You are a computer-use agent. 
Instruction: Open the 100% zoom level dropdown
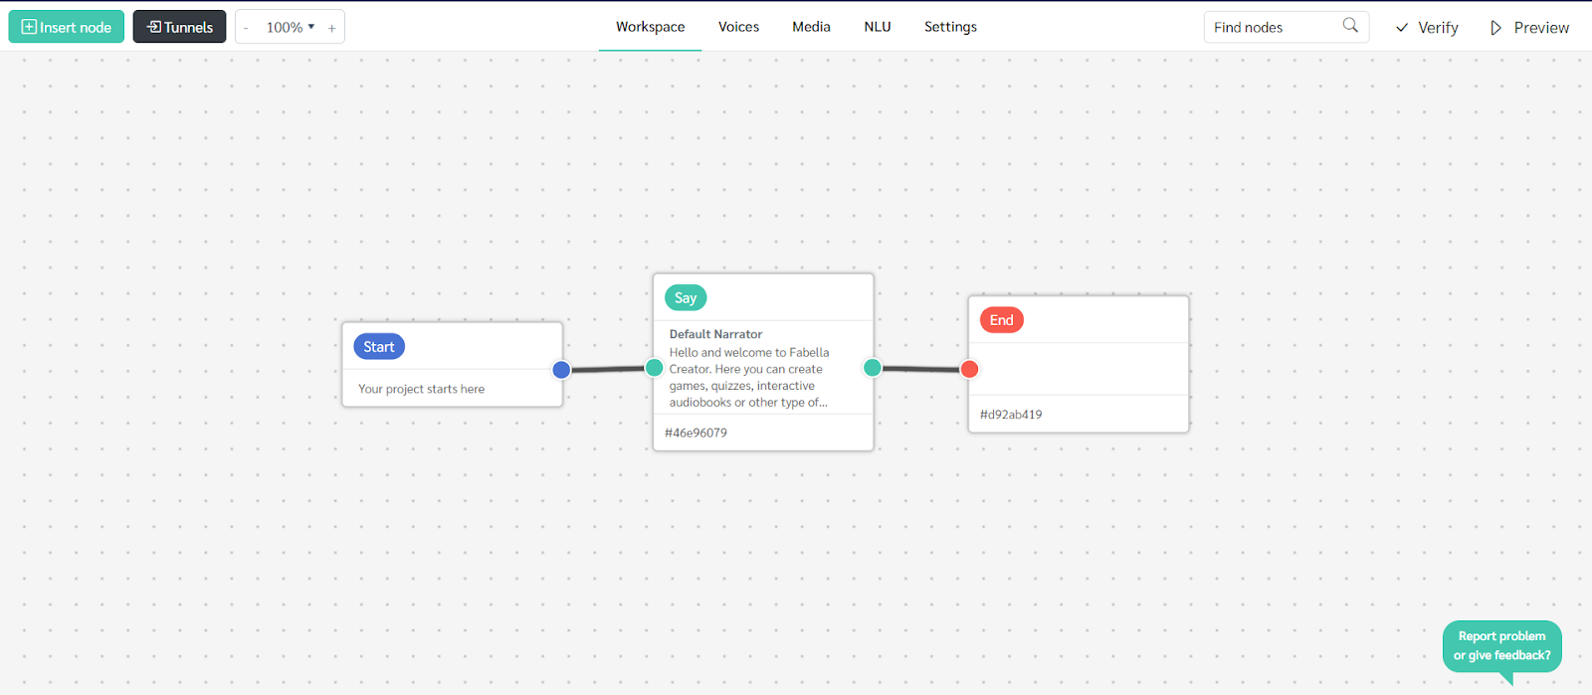290,27
